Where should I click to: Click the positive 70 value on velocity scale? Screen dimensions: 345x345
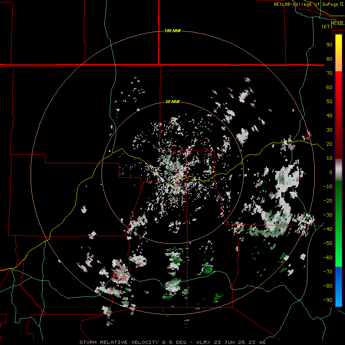coord(329,73)
